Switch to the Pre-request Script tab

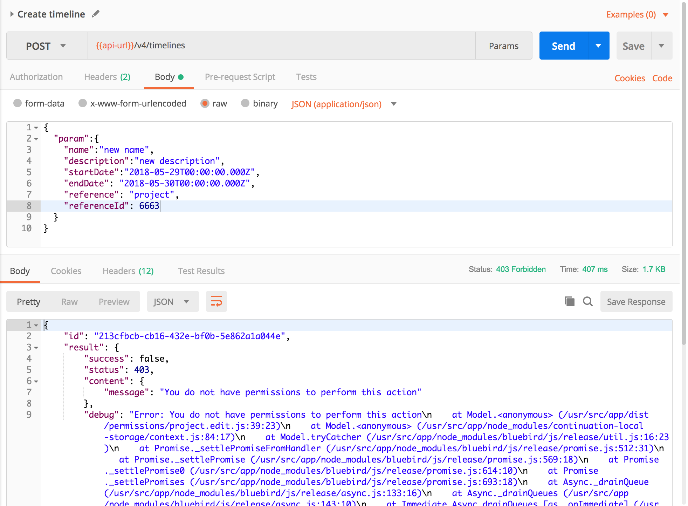tap(240, 77)
